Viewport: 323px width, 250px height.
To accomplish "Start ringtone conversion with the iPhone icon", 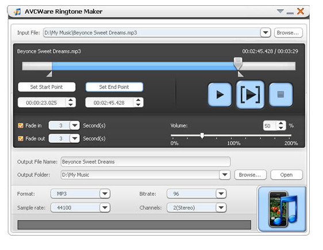I will click(282, 209).
